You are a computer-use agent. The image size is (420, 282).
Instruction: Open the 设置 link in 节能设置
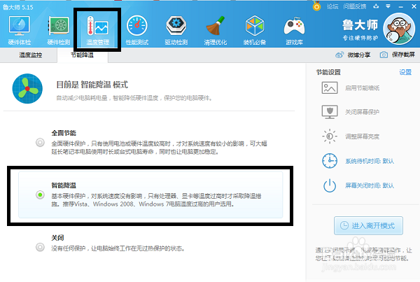405,72
